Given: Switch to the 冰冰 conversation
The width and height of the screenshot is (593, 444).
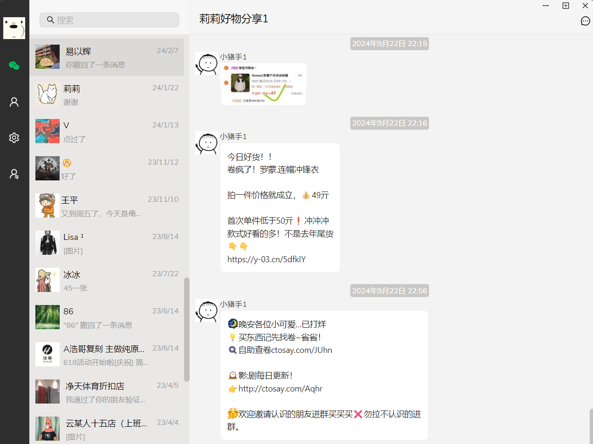Looking at the screenshot, I should point(107,280).
